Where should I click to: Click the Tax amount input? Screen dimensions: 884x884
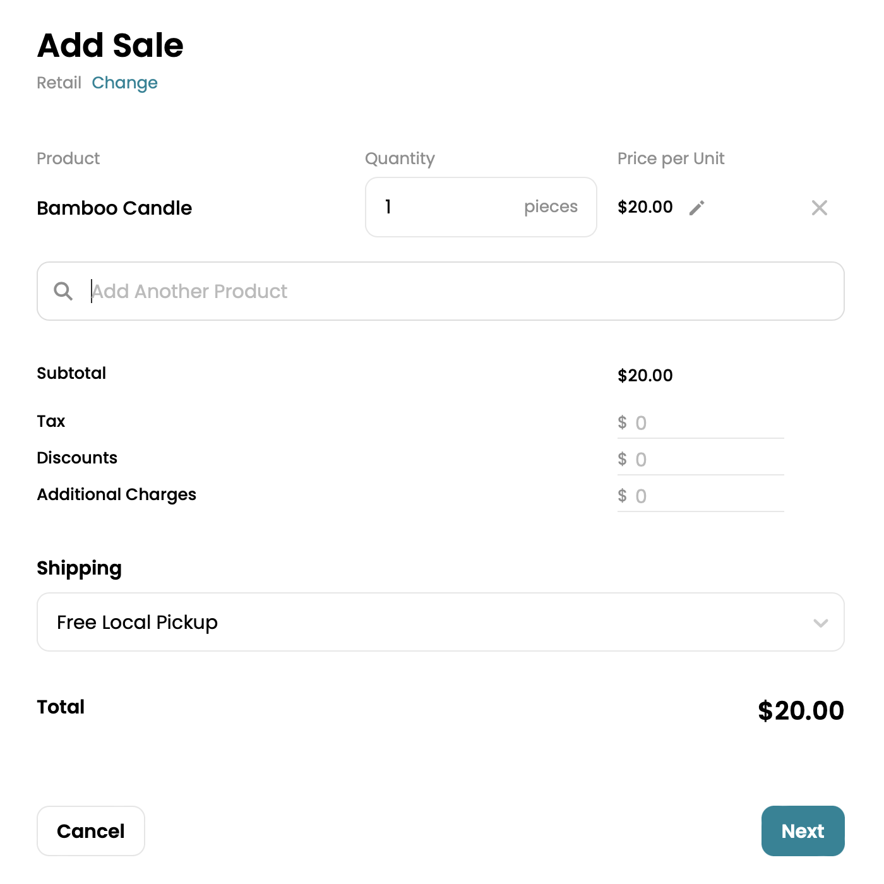click(x=707, y=423)
